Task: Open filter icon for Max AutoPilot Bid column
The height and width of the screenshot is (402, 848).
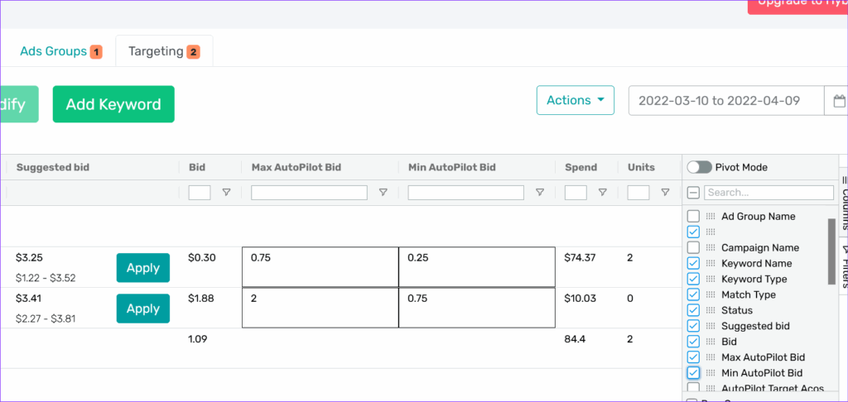Action: (383, 193)
